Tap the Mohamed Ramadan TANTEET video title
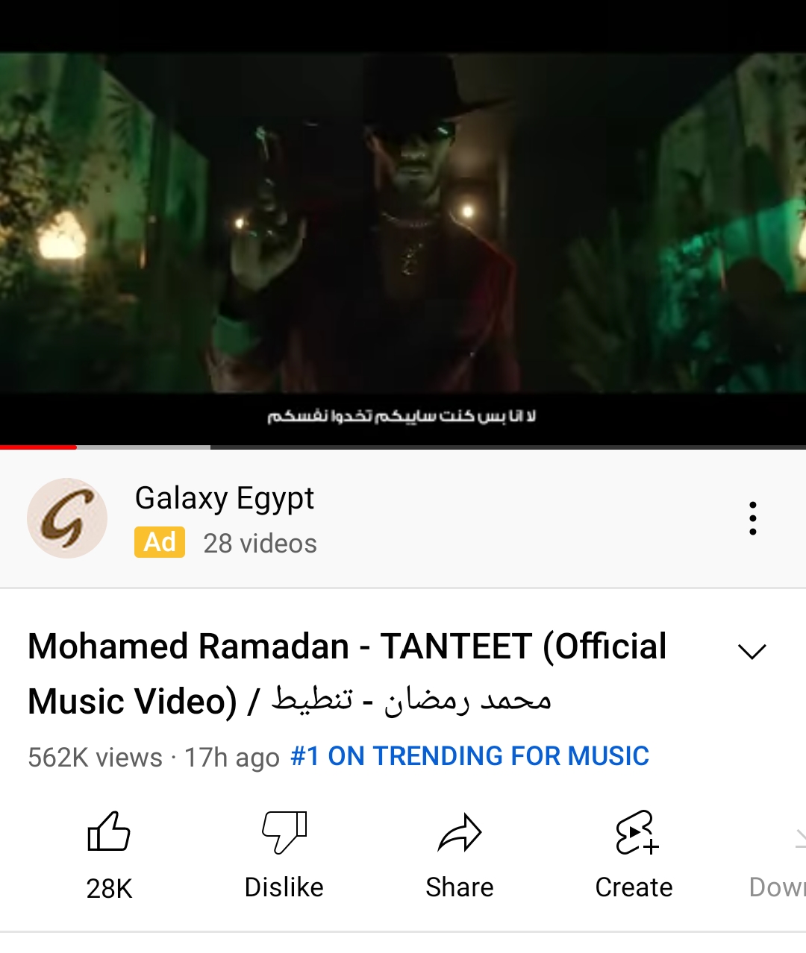Image resolution: width=806 pixels, height=953 pixels. 347,673
